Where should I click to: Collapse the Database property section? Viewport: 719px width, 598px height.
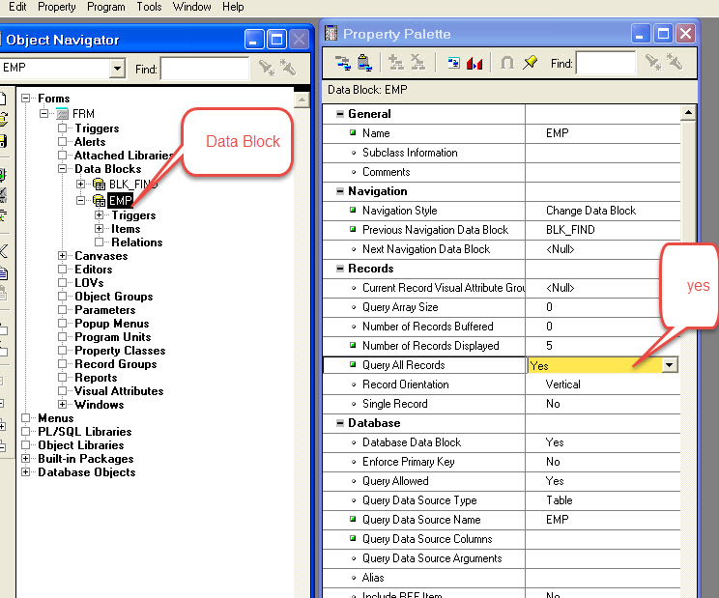coord(340,423)
